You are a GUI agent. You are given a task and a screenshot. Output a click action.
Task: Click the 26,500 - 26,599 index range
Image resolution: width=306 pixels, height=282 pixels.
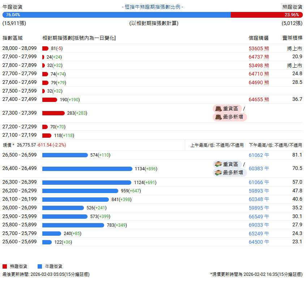click(x=20, y=155)
